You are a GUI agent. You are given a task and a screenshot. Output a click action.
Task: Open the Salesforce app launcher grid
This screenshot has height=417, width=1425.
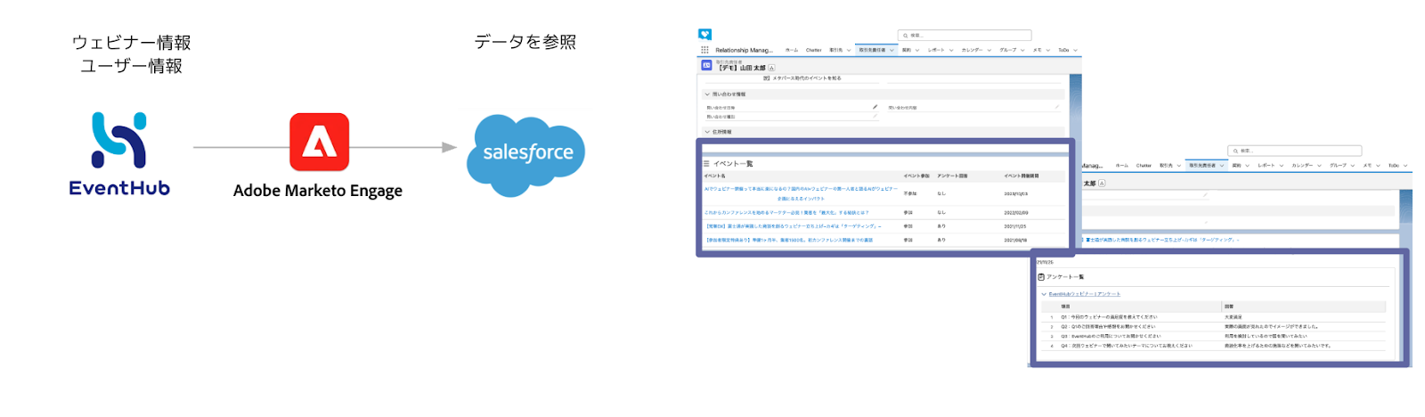coord(704,50)
